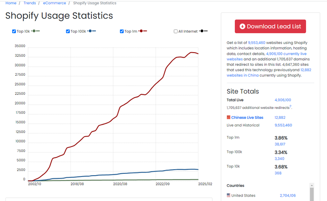This screenshot has width=327, height=201.
Task: Open the Top 100k count 3,340
Action: [279, 158]
